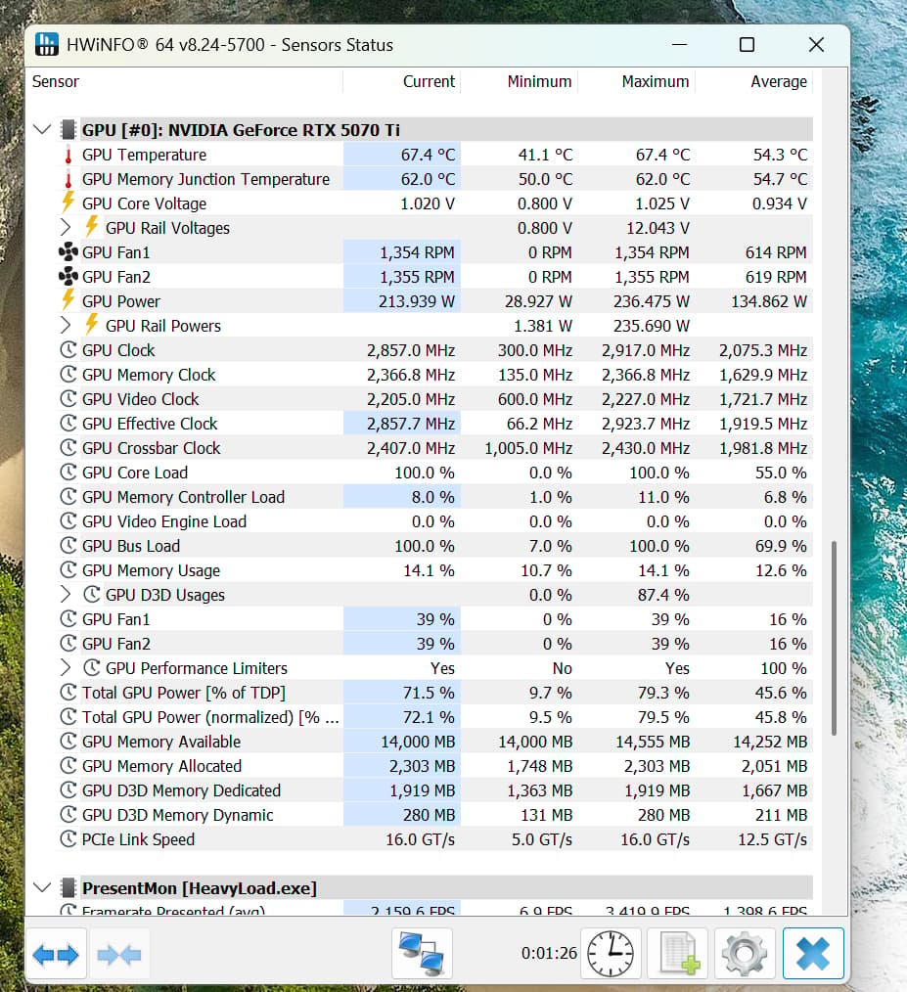Image resolution: width=907 pixels, height=992 pixels.
Task: Click the 2,923.7 MHz maximum effective clock
Action: pos(646,424)
